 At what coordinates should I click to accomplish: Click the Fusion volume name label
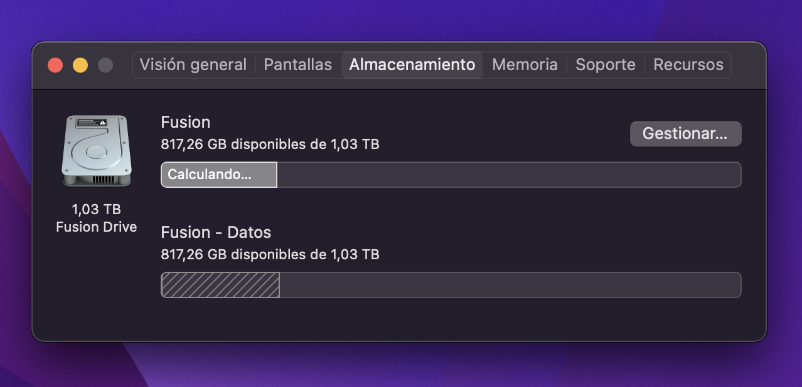pyautogui.click(x=186, y=122)
